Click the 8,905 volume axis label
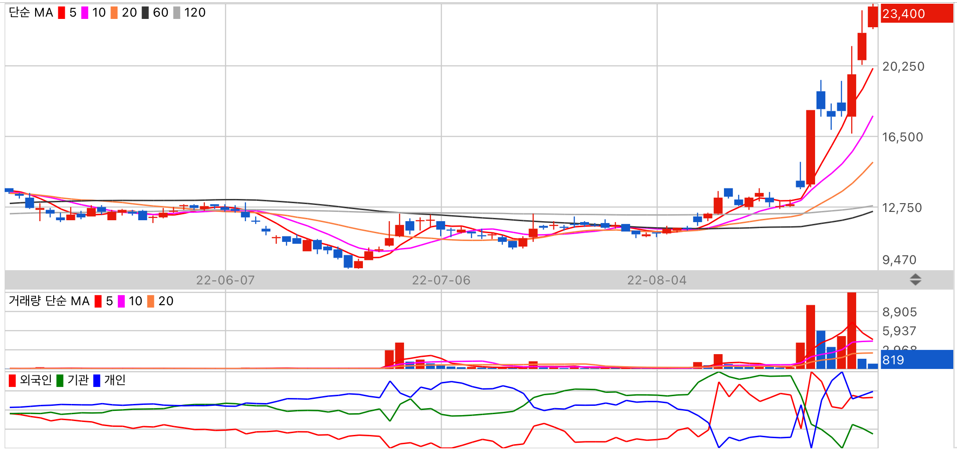The image size is (957, 452). (900, 312)
